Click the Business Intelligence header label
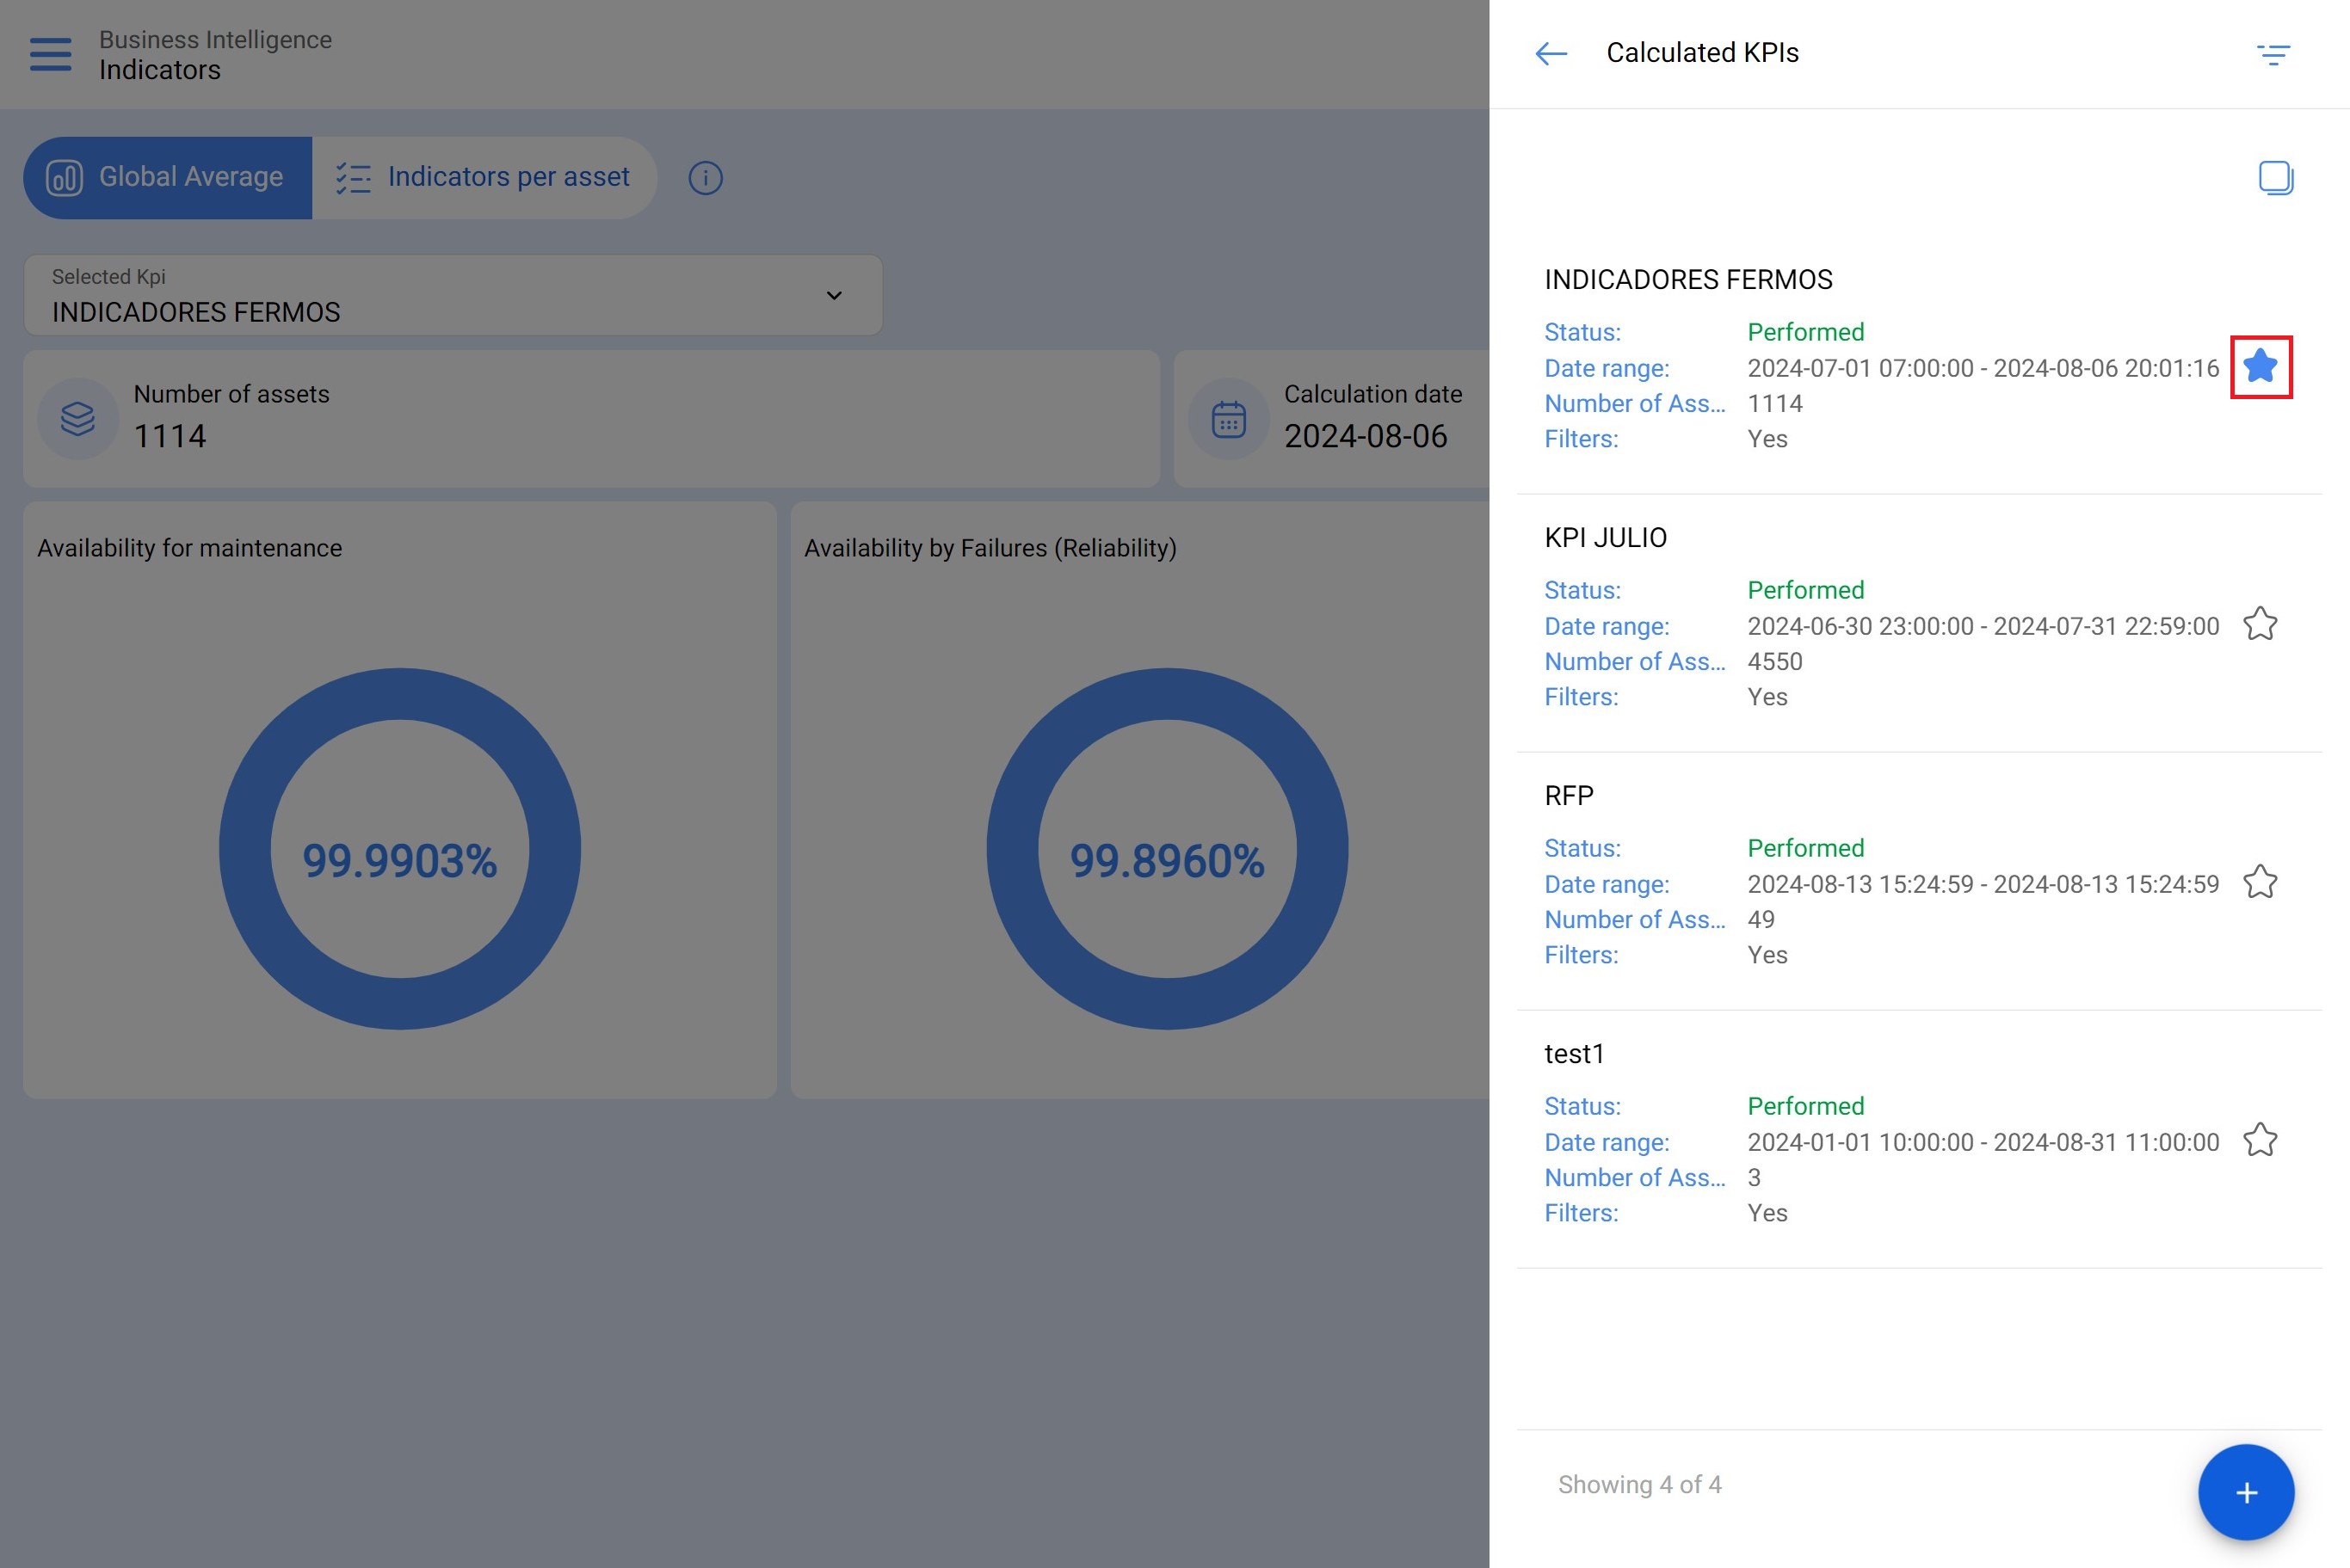Screen dimensions: 2350x1568 tap(215, 40)
